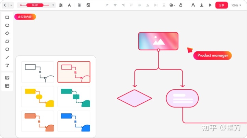Select the parallelogram shape tool
Viewport: 247px width, 138px height.
[7, 41]
